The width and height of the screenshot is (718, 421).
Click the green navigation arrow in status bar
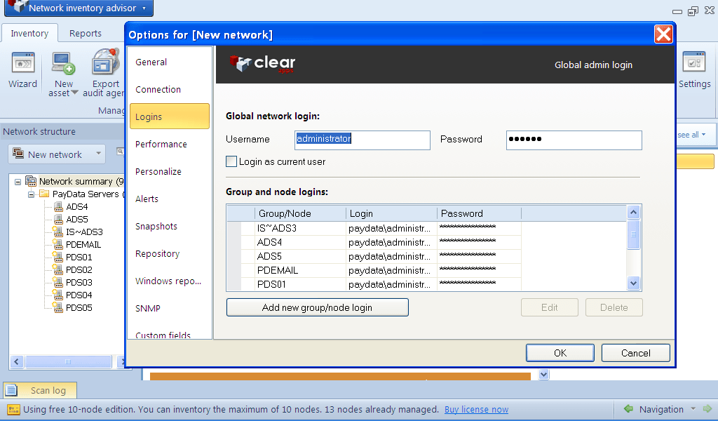pyautogui.click(x=628, y=408)
